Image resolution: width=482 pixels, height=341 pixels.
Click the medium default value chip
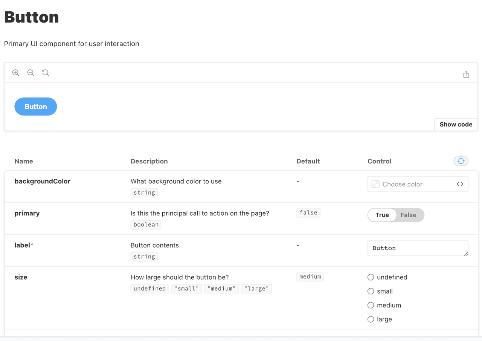(310, 277)
